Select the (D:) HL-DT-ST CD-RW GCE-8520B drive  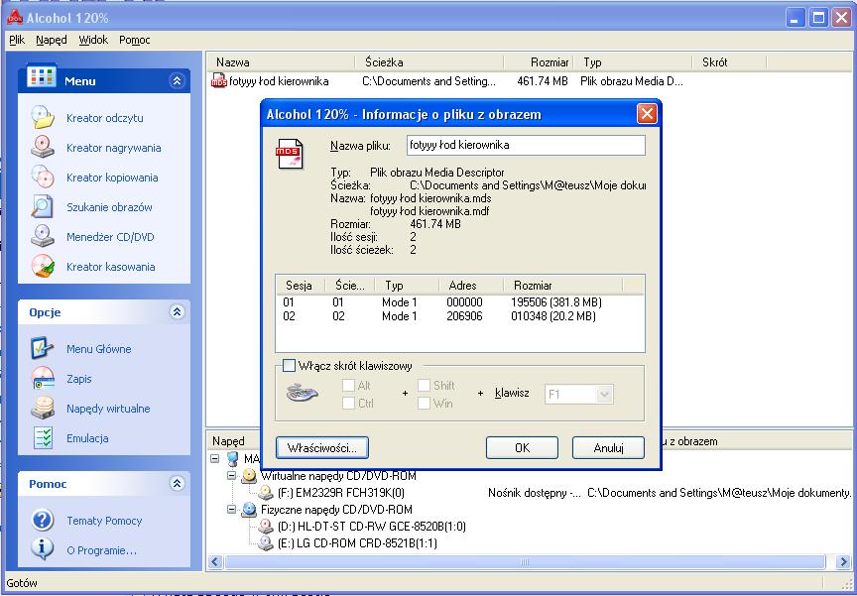click(x=372, y=527)
